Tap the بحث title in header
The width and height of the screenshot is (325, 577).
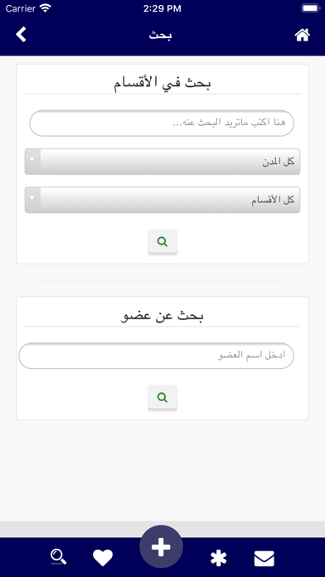point(161,36)
